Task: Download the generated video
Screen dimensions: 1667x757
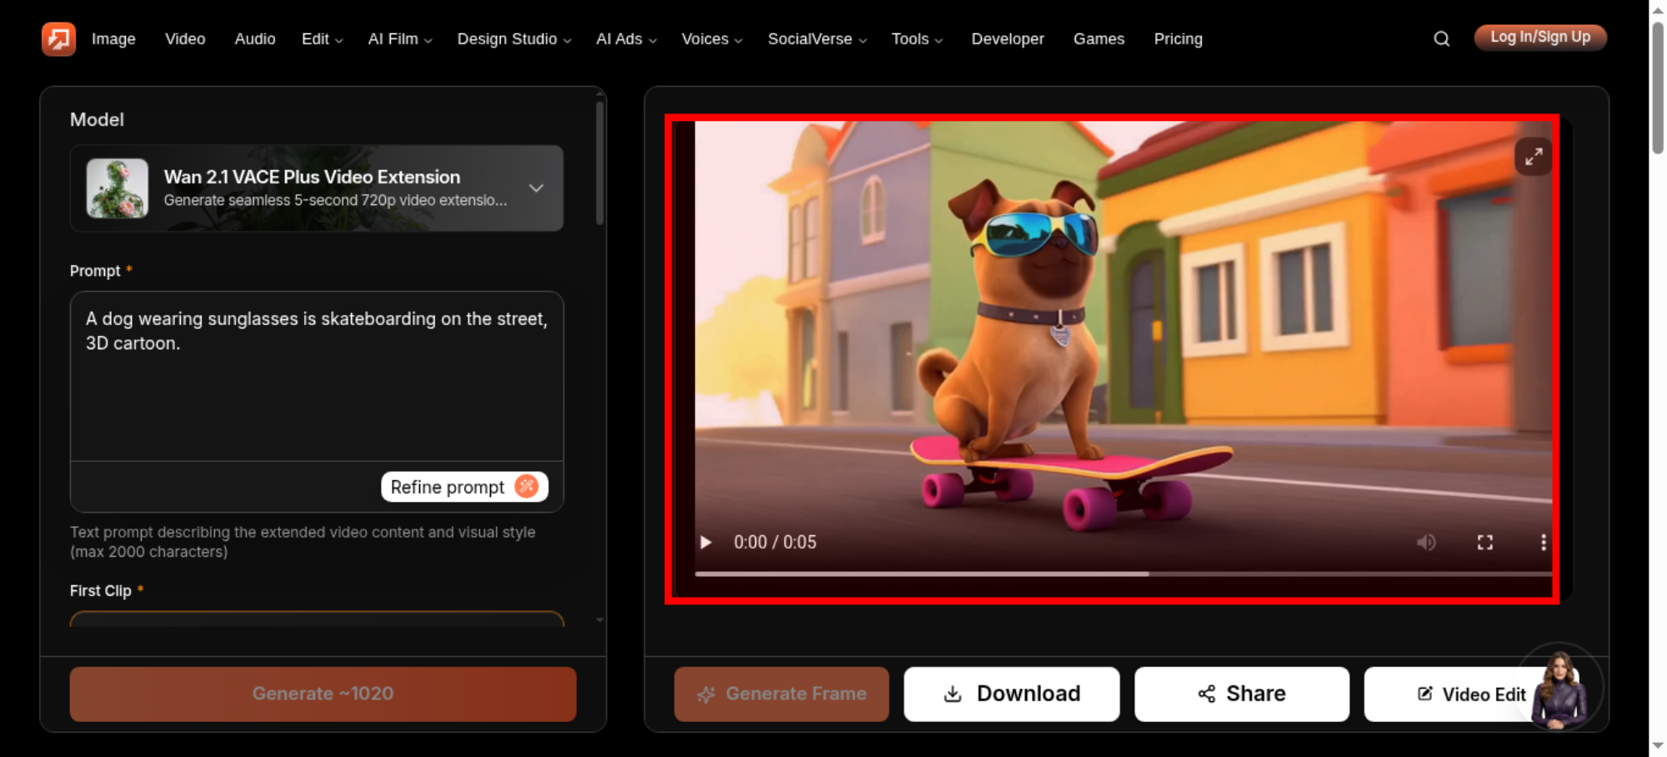Action: (1011, 694)
